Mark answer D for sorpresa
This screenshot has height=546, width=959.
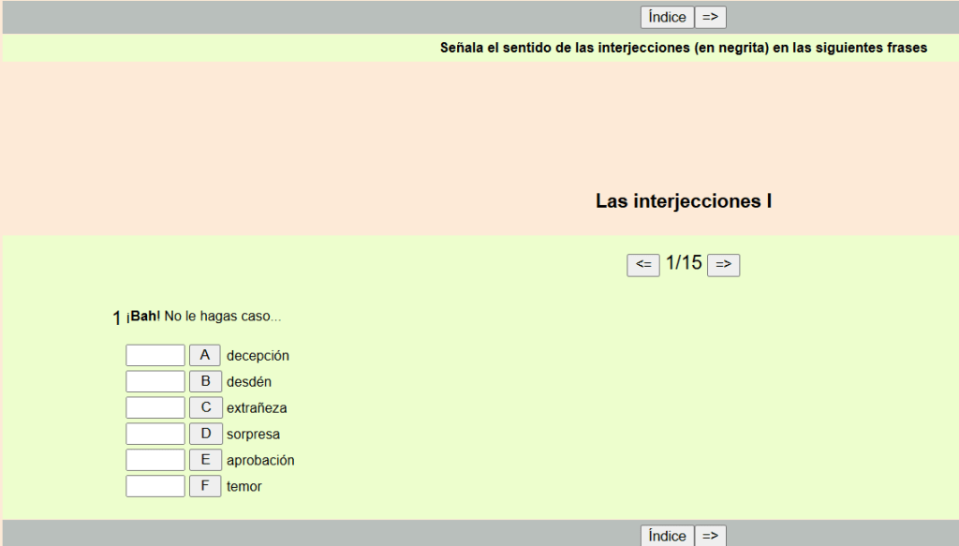point(205,435)
